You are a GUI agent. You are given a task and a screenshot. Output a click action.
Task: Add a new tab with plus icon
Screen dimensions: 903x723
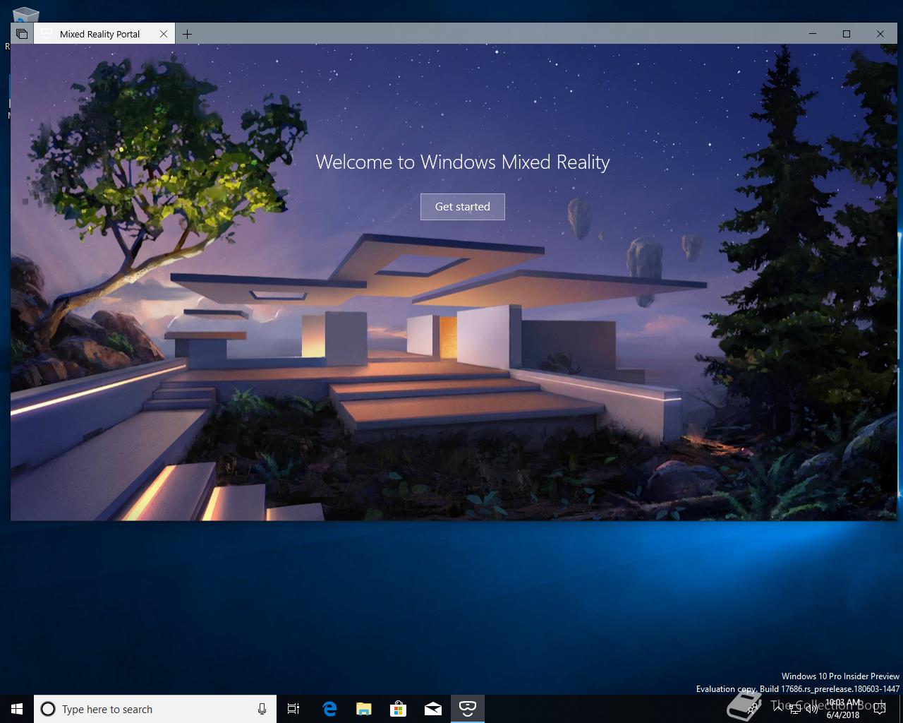(x=187, y=34)
